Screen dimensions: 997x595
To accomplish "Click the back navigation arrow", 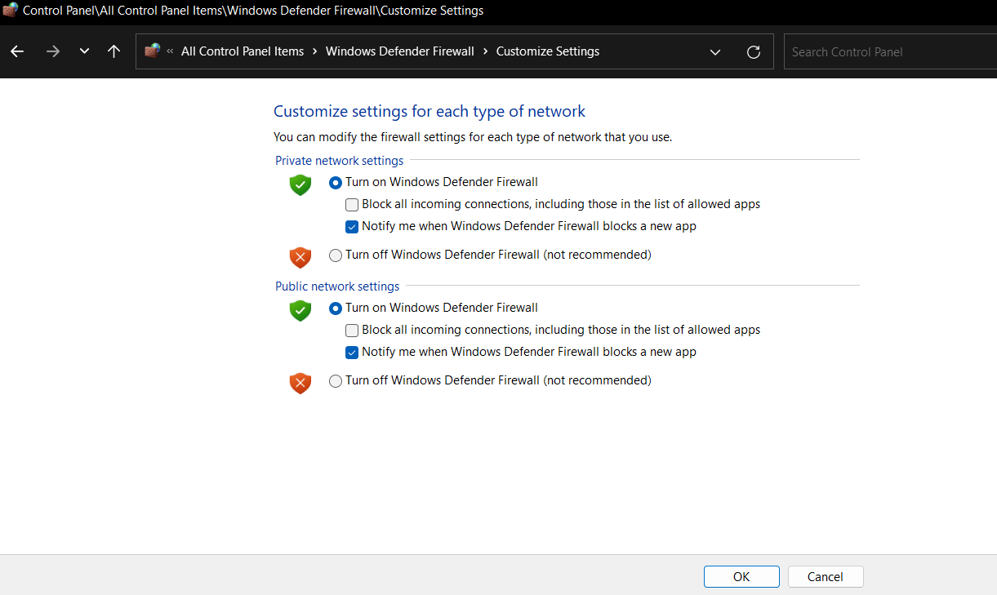I will coord(16,51).
